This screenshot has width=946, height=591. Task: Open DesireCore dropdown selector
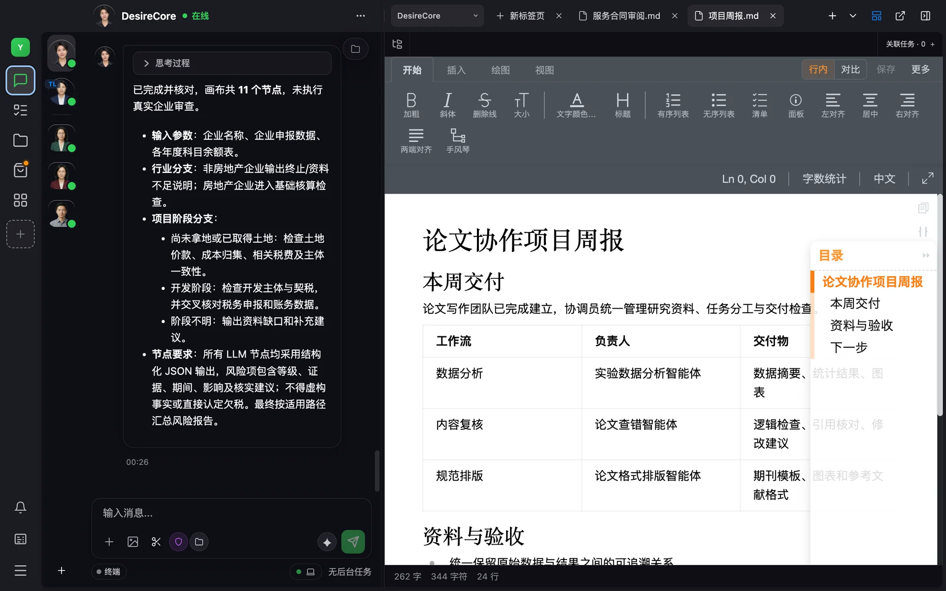[437, 16]
